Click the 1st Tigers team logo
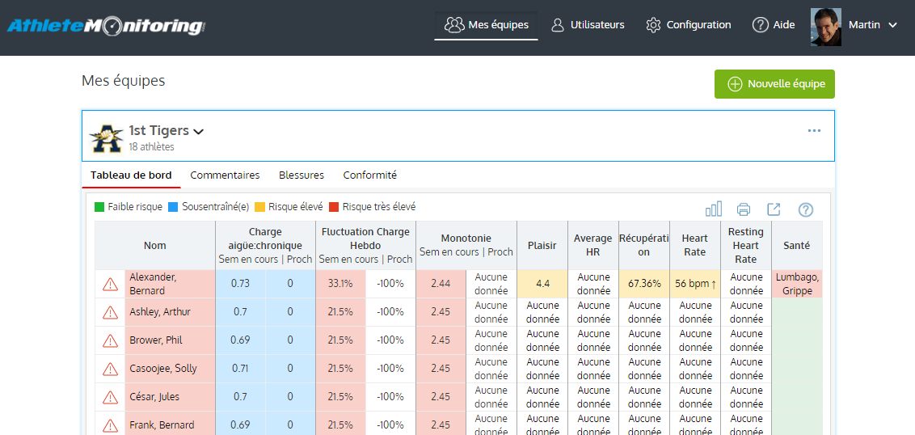The image size is (915, 435). 106,137
